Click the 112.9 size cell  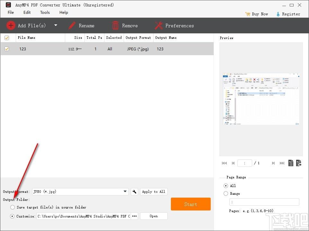75,49
